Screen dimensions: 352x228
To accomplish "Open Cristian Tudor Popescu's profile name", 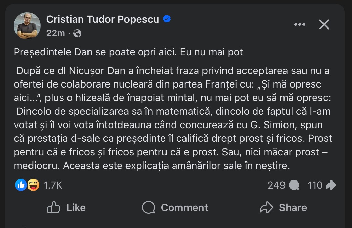I will click(x=103, y=19).
